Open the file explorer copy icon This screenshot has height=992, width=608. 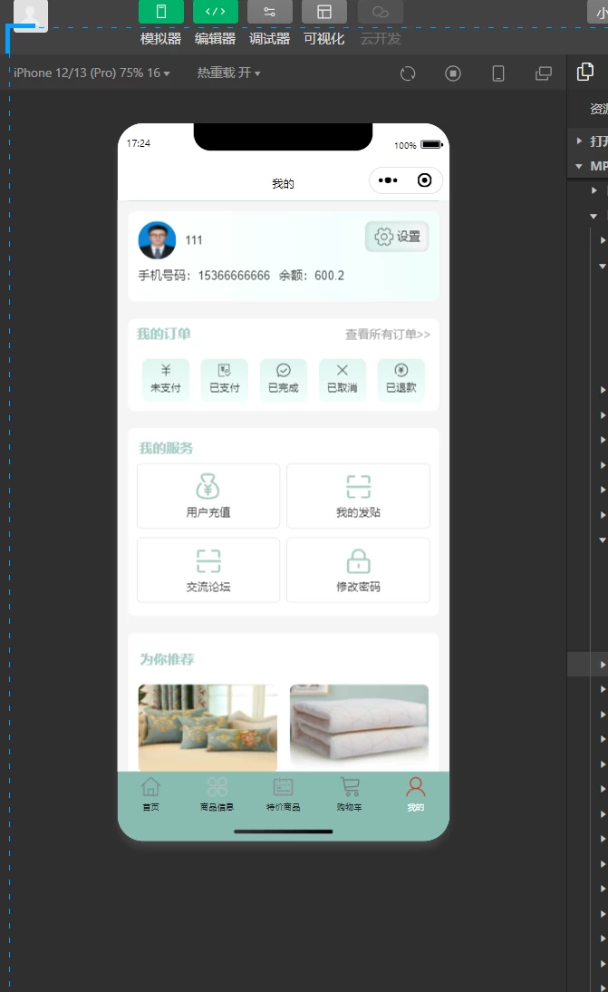[x=585, y=72]
